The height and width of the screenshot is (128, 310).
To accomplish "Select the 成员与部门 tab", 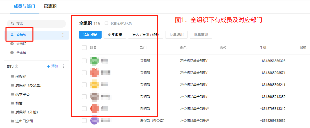I will coord(24,6).
